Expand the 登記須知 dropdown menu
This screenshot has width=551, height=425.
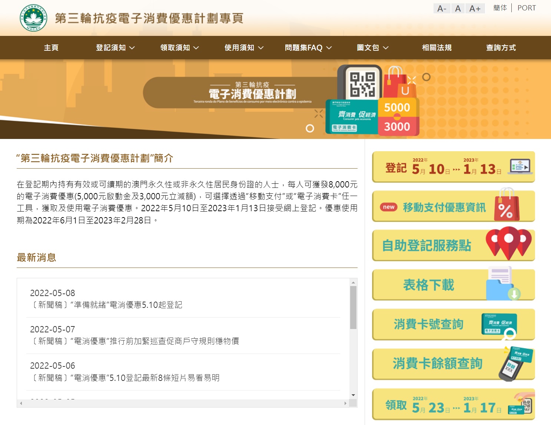click(115, 48)
